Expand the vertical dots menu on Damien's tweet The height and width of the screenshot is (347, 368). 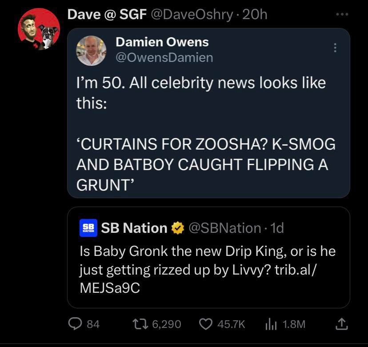[x=336, y=47]
